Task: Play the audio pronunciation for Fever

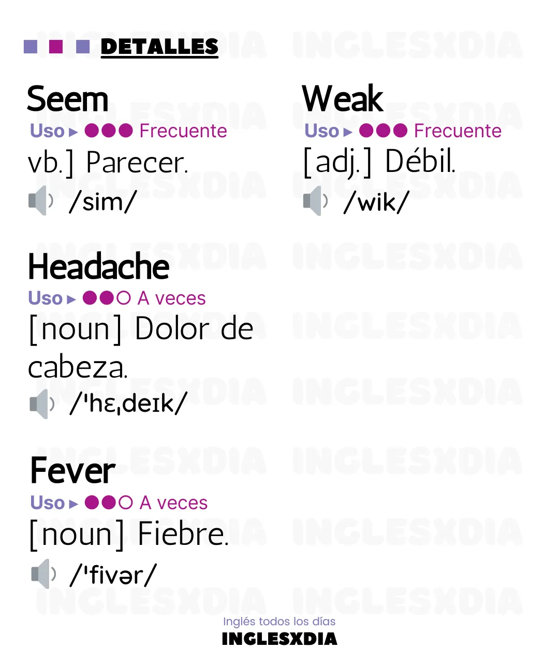Action: click(x=44, y=574)
